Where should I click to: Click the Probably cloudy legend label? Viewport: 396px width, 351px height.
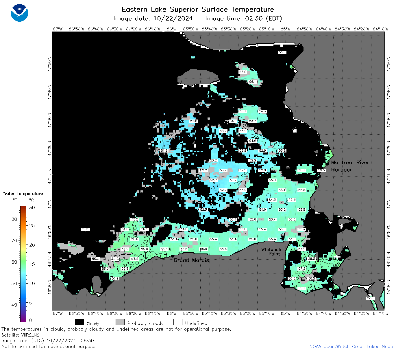tap(145, 324)
